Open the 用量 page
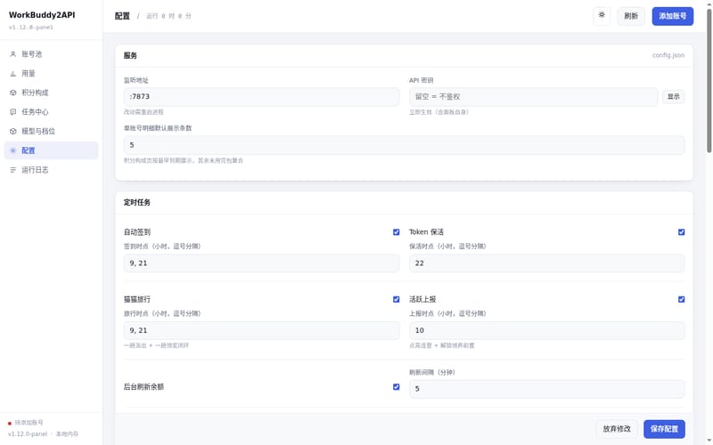The image size is (713, 445). tap(51, 74)
